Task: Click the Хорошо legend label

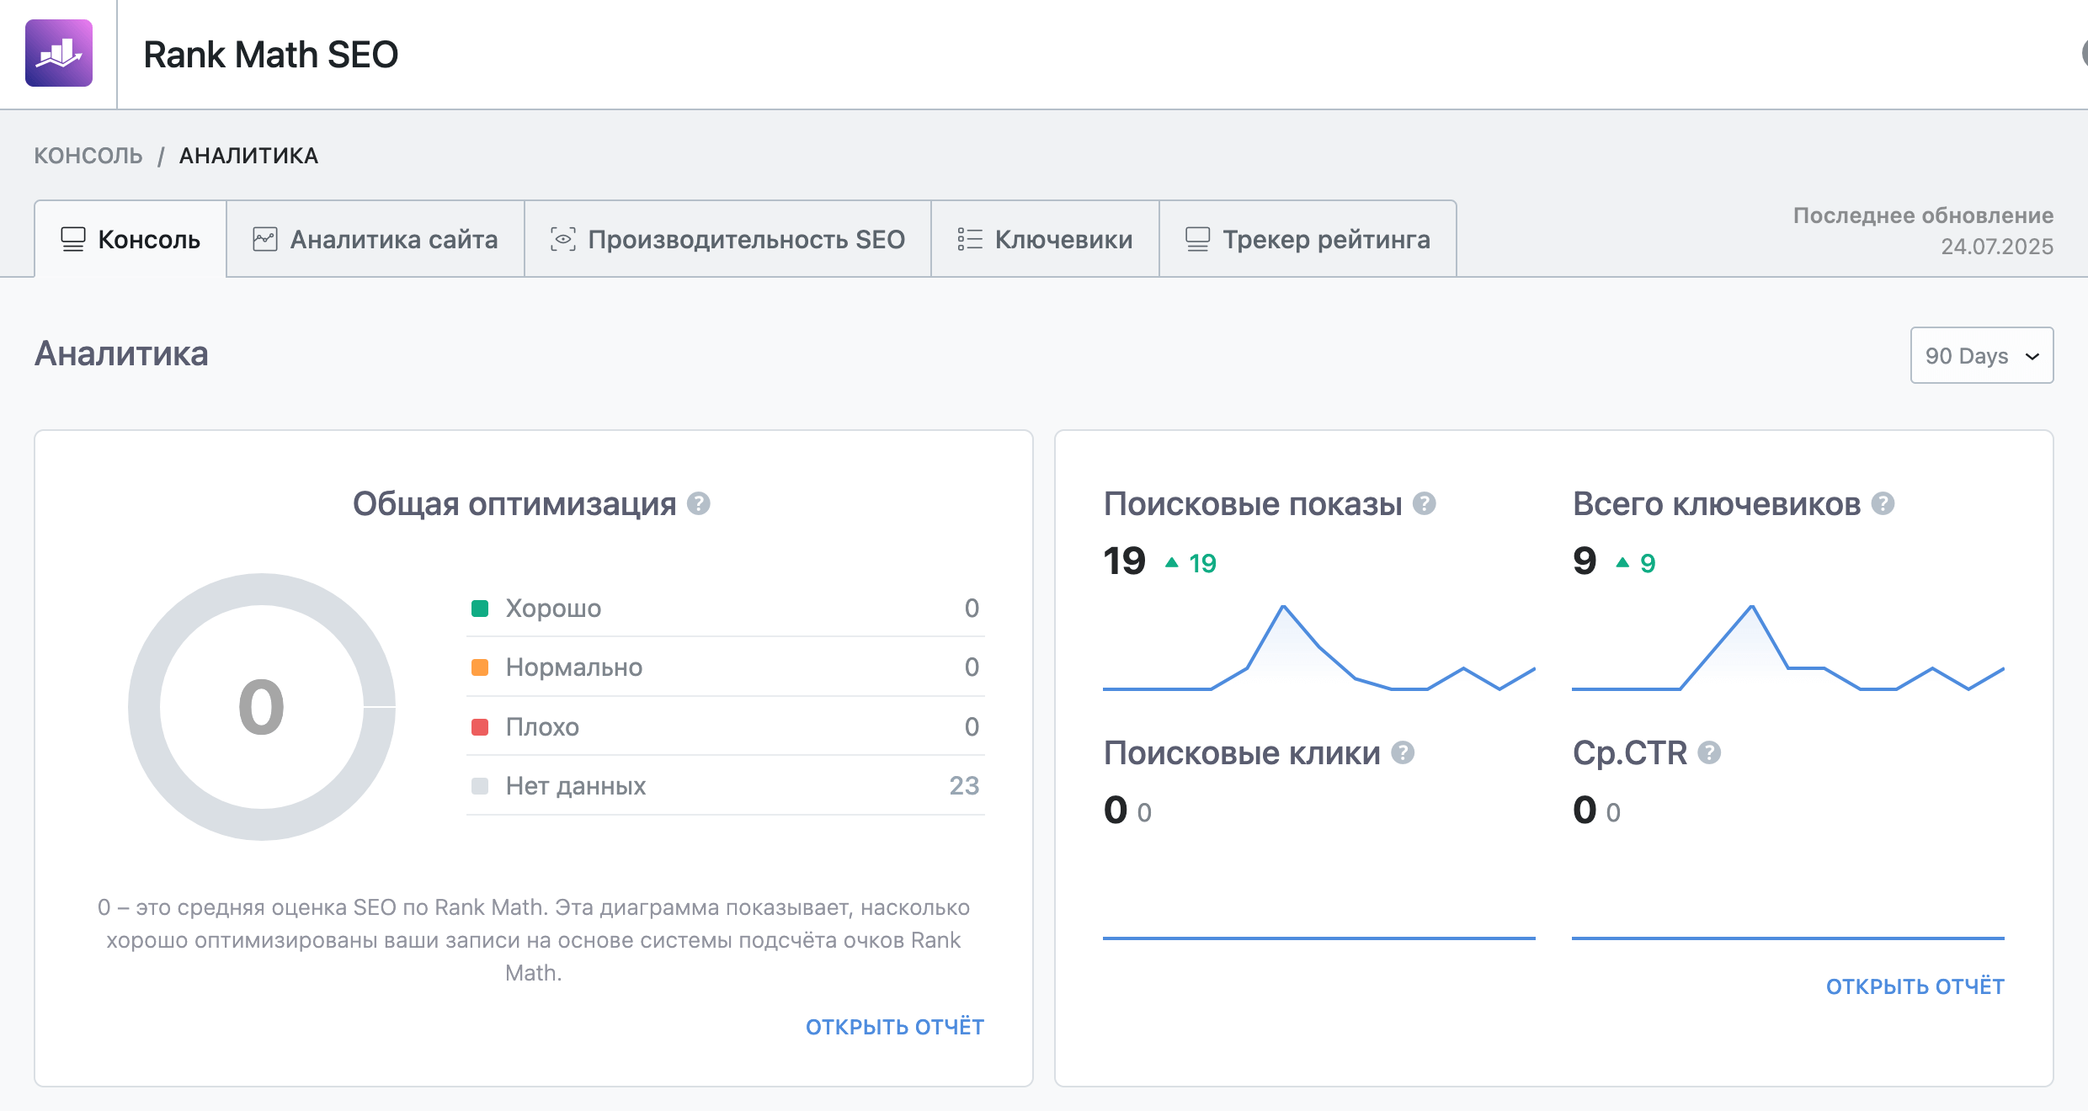Action: pyautogui.click(x=553, y=609)
